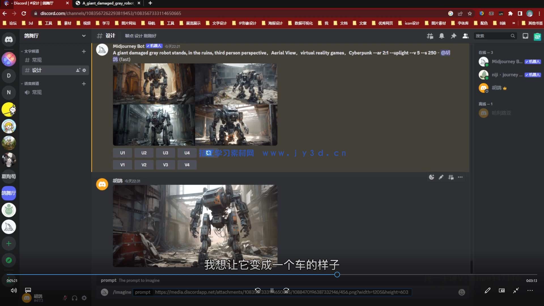This screenshot has width=544, height=306.
Task: Open pinned messages for the 设计 channel
Action: [x=454, y=36]
